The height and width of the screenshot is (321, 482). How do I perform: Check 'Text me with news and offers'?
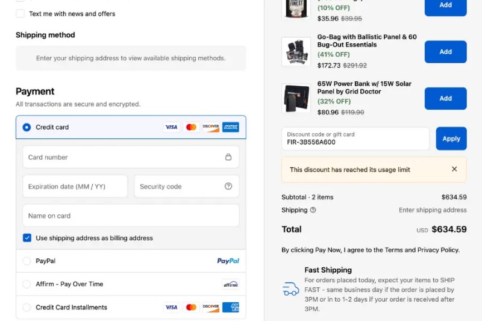pyautogui.click(x=20, y=13)
